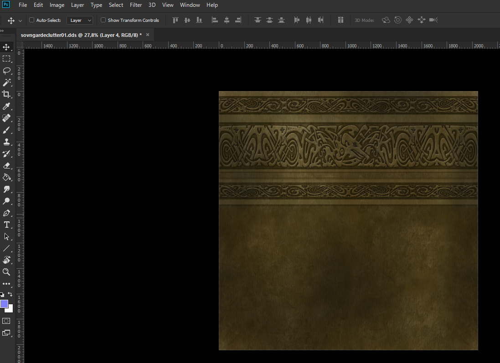Select the Zoom tool
Viewport: 500px width, 363px height.
tap(6, 272)
